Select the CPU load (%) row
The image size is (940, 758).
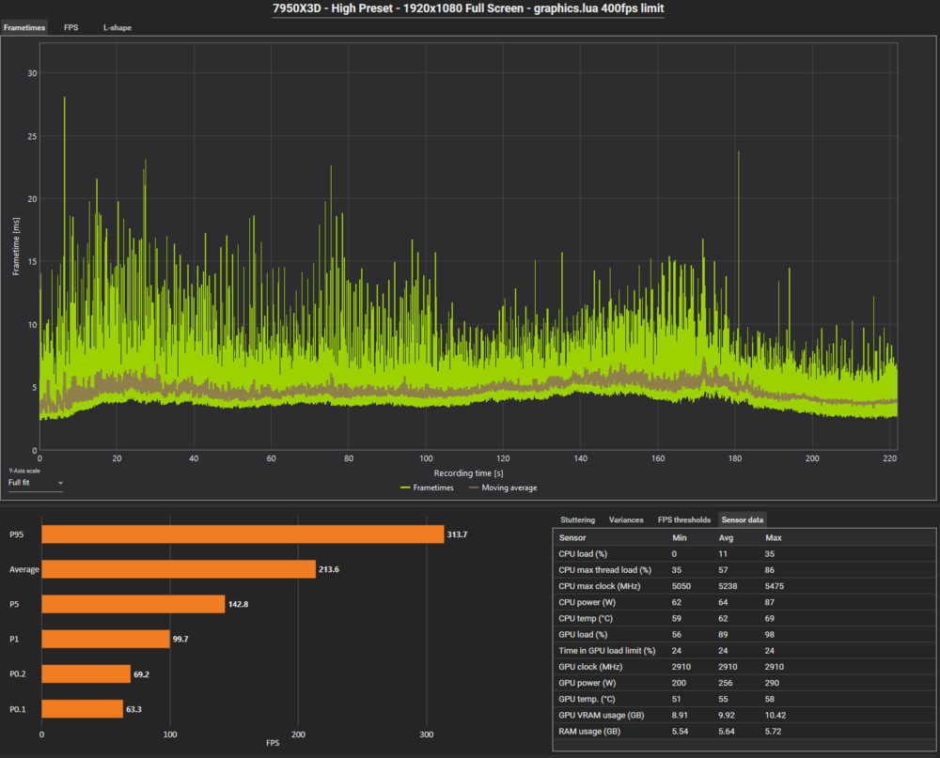coord(584,555)
